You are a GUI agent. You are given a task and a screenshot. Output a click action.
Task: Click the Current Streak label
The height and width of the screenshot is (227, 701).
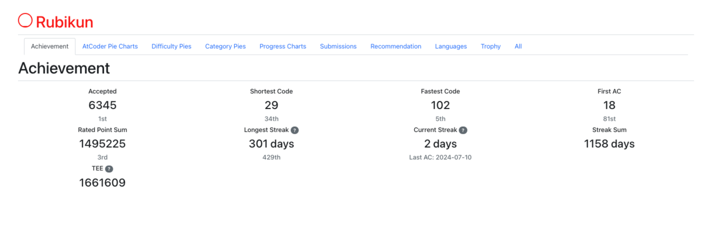[x=435, y=130]
